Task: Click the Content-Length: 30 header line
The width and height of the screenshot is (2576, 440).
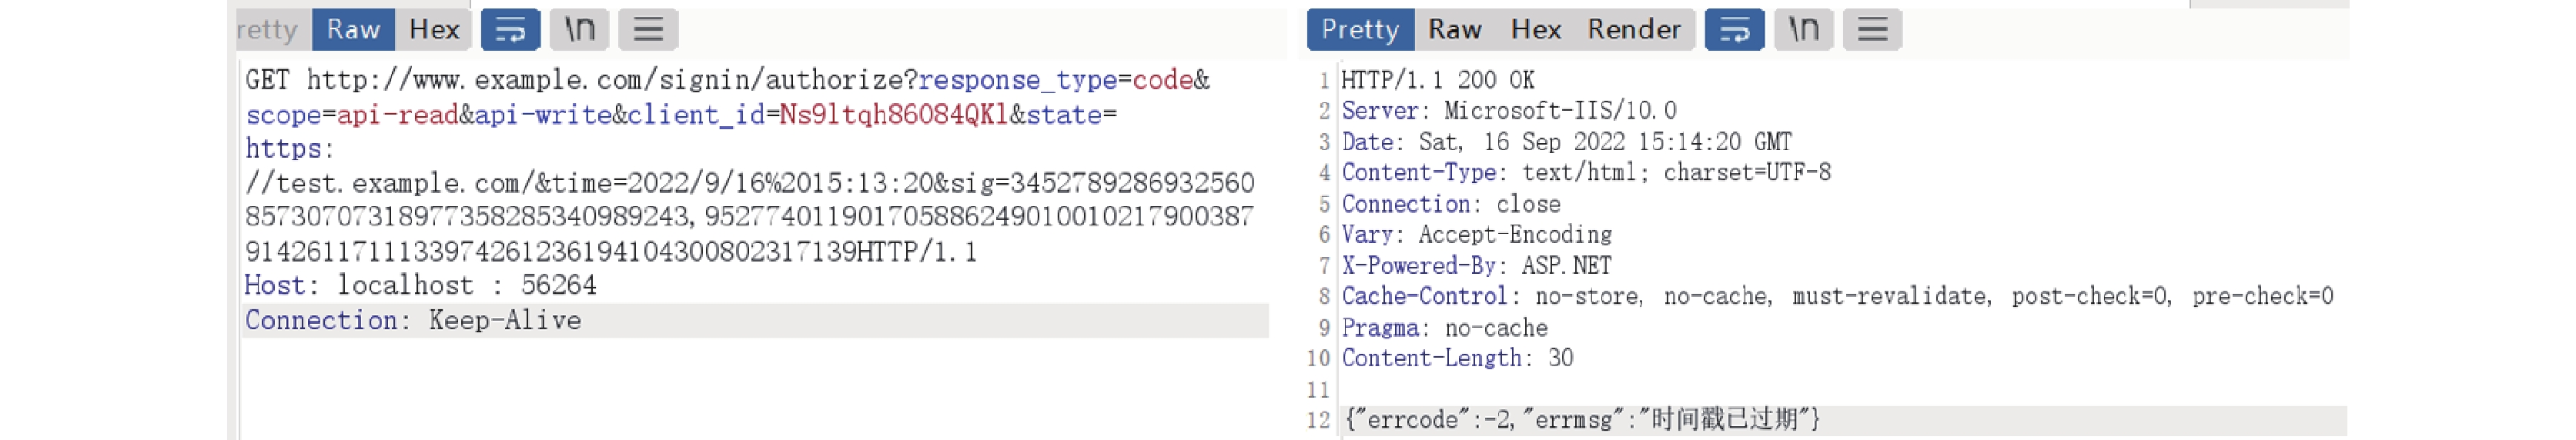Action: click(1457, 358)
